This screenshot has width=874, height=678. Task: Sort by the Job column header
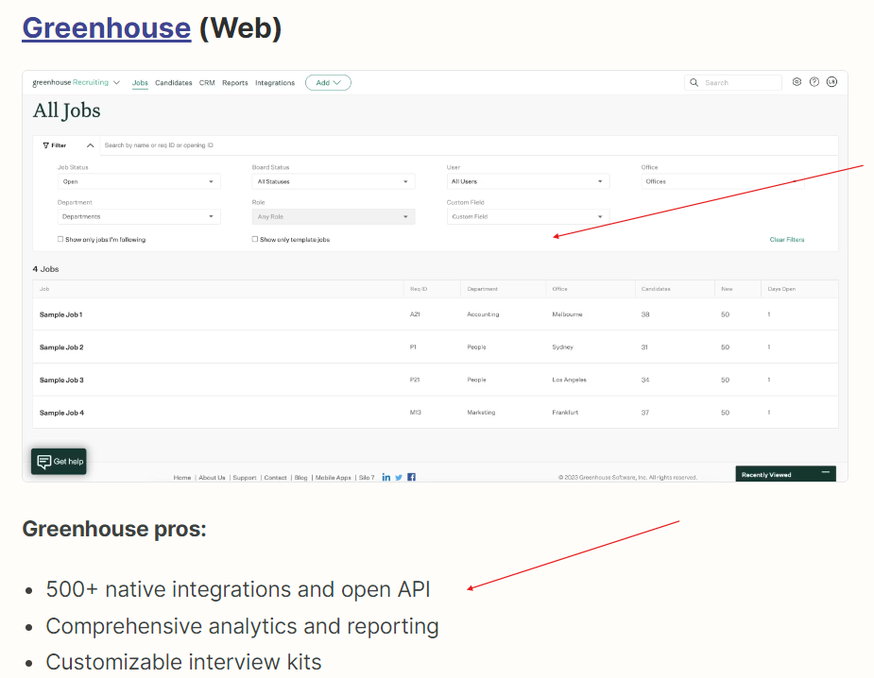click(x=44, y=289)
